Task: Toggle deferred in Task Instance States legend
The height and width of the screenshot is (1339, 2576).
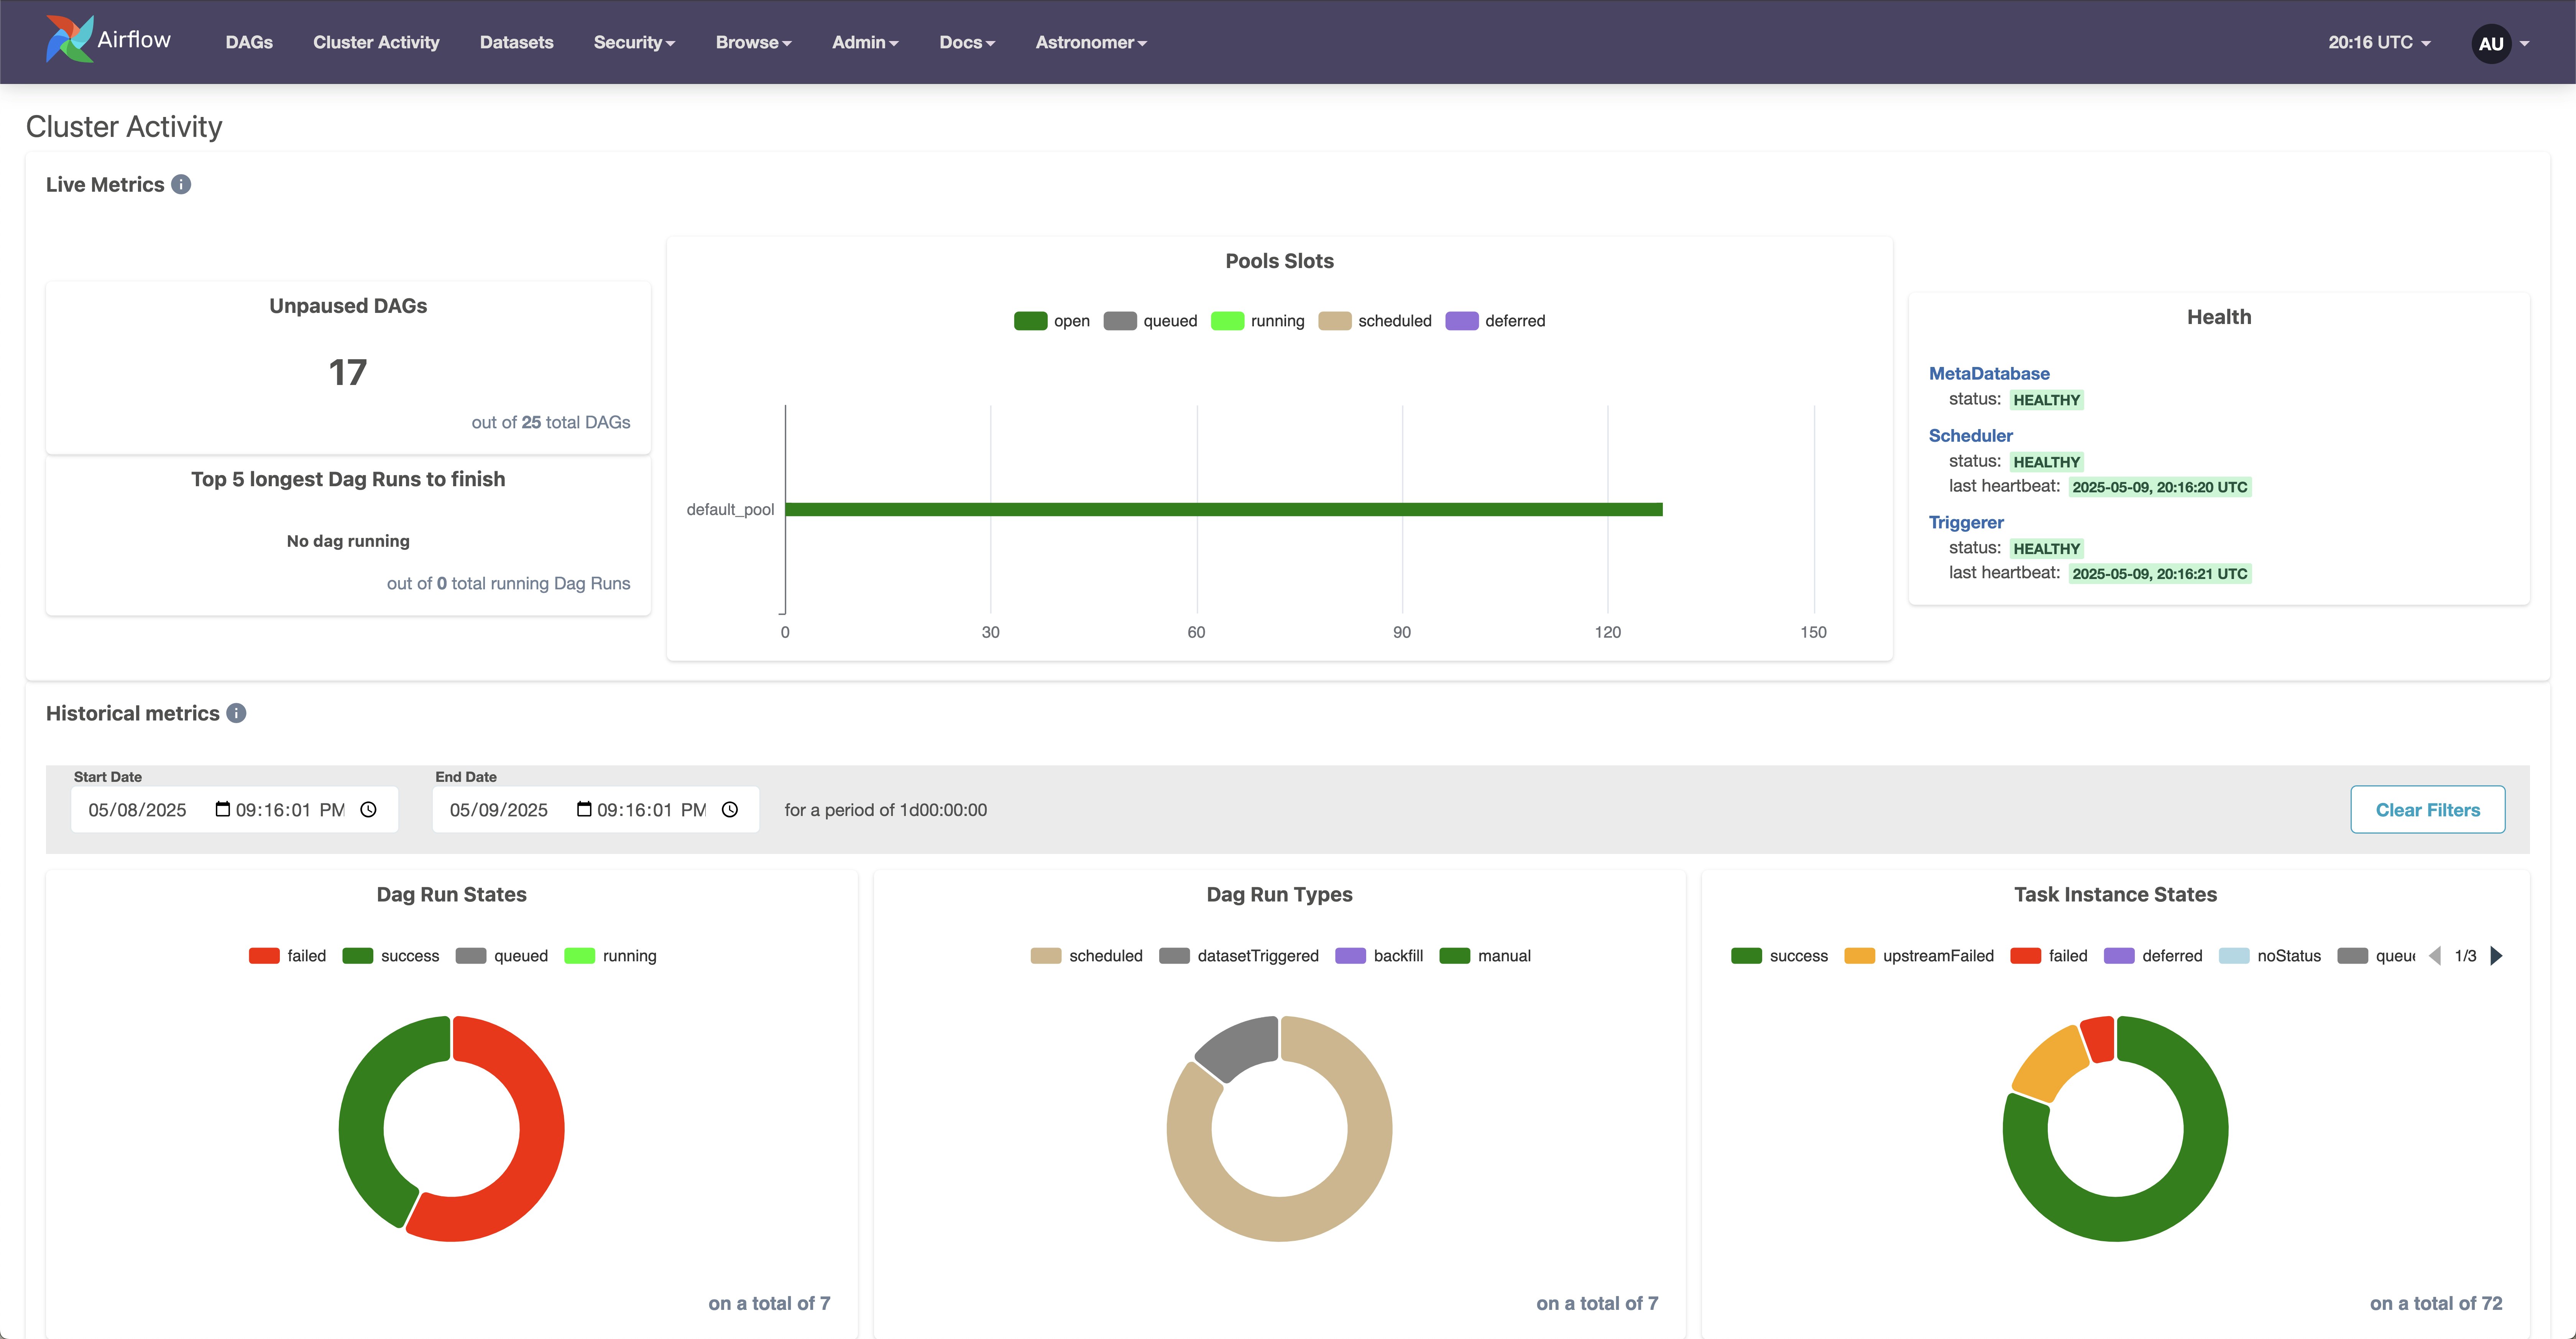Action: point(2153,956)
